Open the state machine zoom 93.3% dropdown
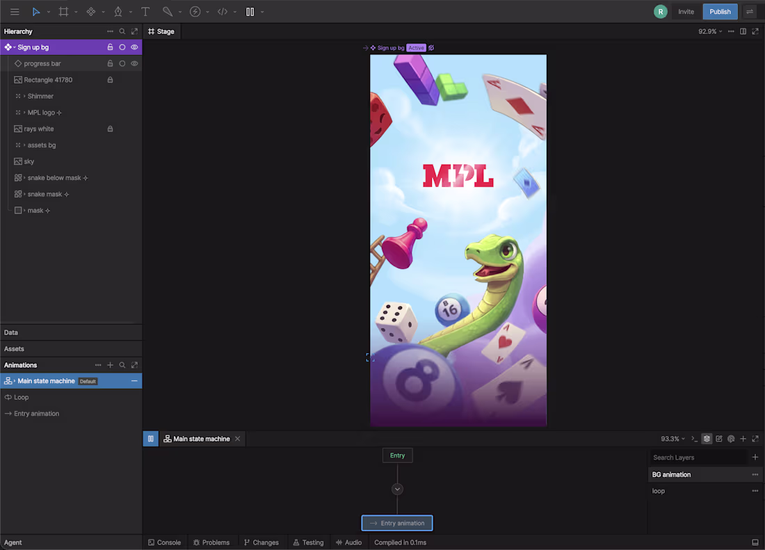Image resolution: width=765 pixels, height=550 pixels. click(x=673, y=439)
